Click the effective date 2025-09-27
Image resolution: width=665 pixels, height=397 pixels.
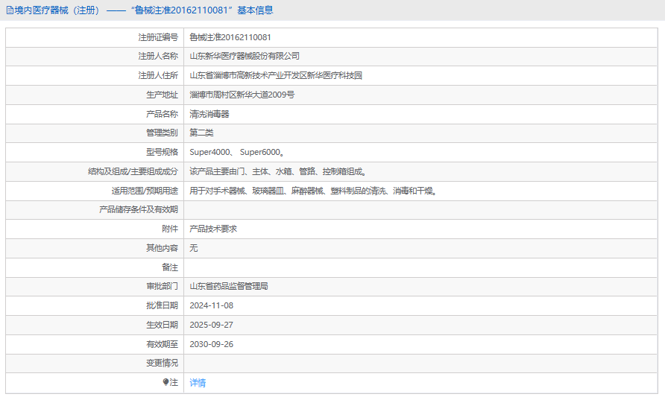pyautogui.click(x=211, y=325)
